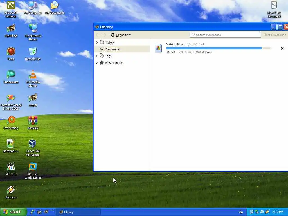Select Supermium browser icon

pyautogui.click(x=11, y=77)
